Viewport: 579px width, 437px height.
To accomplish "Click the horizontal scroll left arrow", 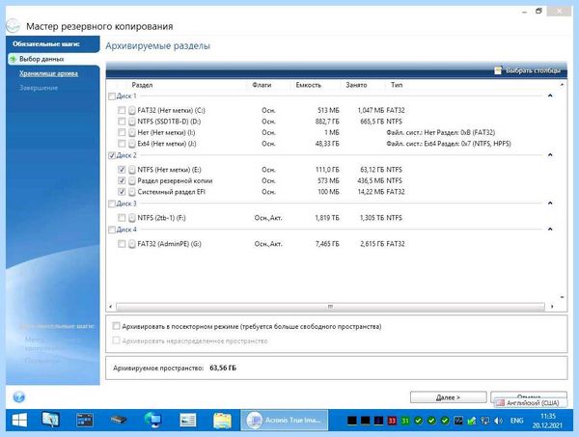I will (111, 307).
